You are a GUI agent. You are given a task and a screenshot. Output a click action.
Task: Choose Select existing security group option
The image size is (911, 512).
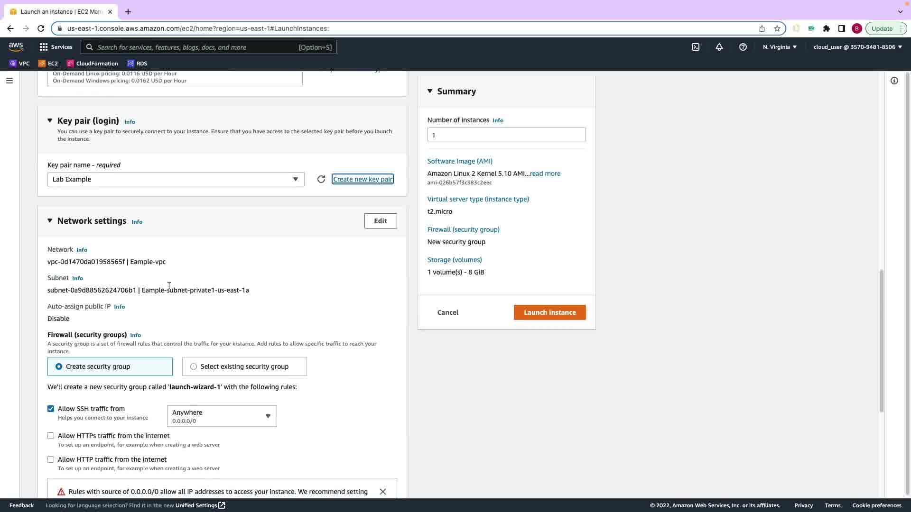(194, 366)
